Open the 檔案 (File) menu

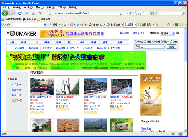(6, 8)
